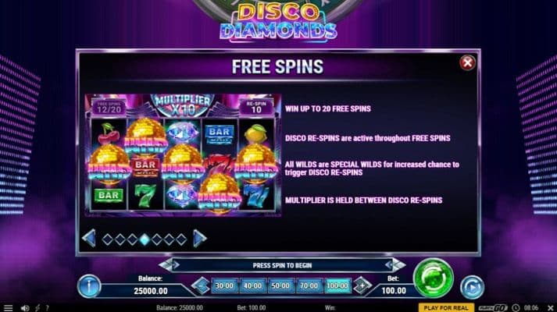The height and width of the screenshot is (312, 557).
Task: Select the 50.00 bet value
Action: pos(280,285)
